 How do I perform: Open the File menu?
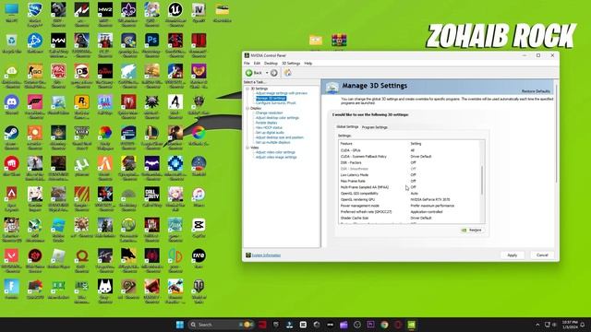[x=247, y=64]
